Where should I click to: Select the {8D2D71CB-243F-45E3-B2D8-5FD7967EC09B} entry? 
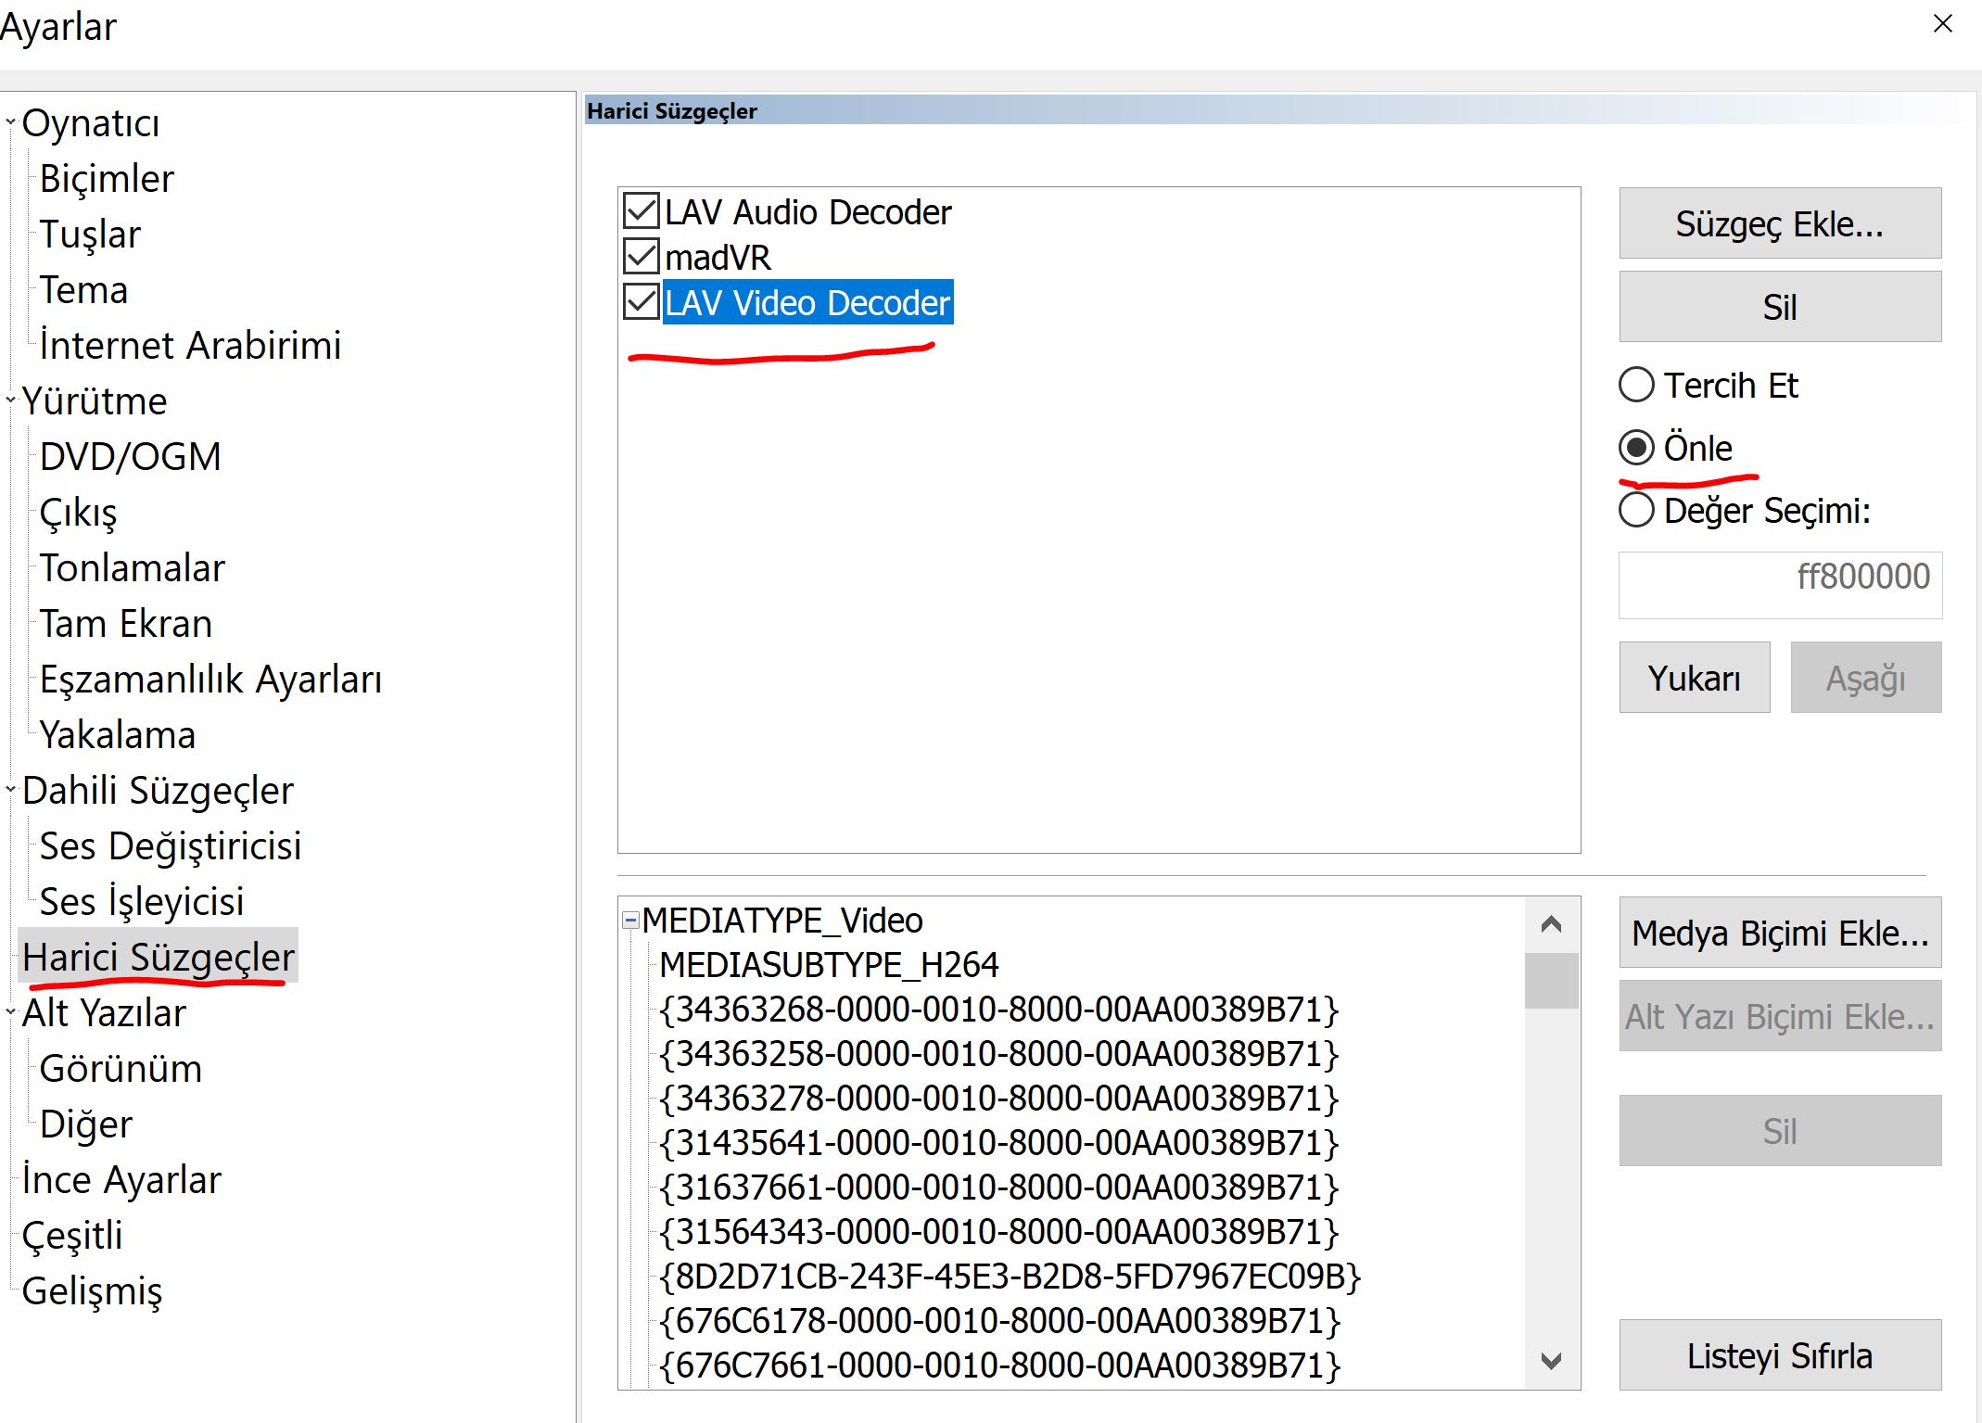click(x=1010, y=1276)
